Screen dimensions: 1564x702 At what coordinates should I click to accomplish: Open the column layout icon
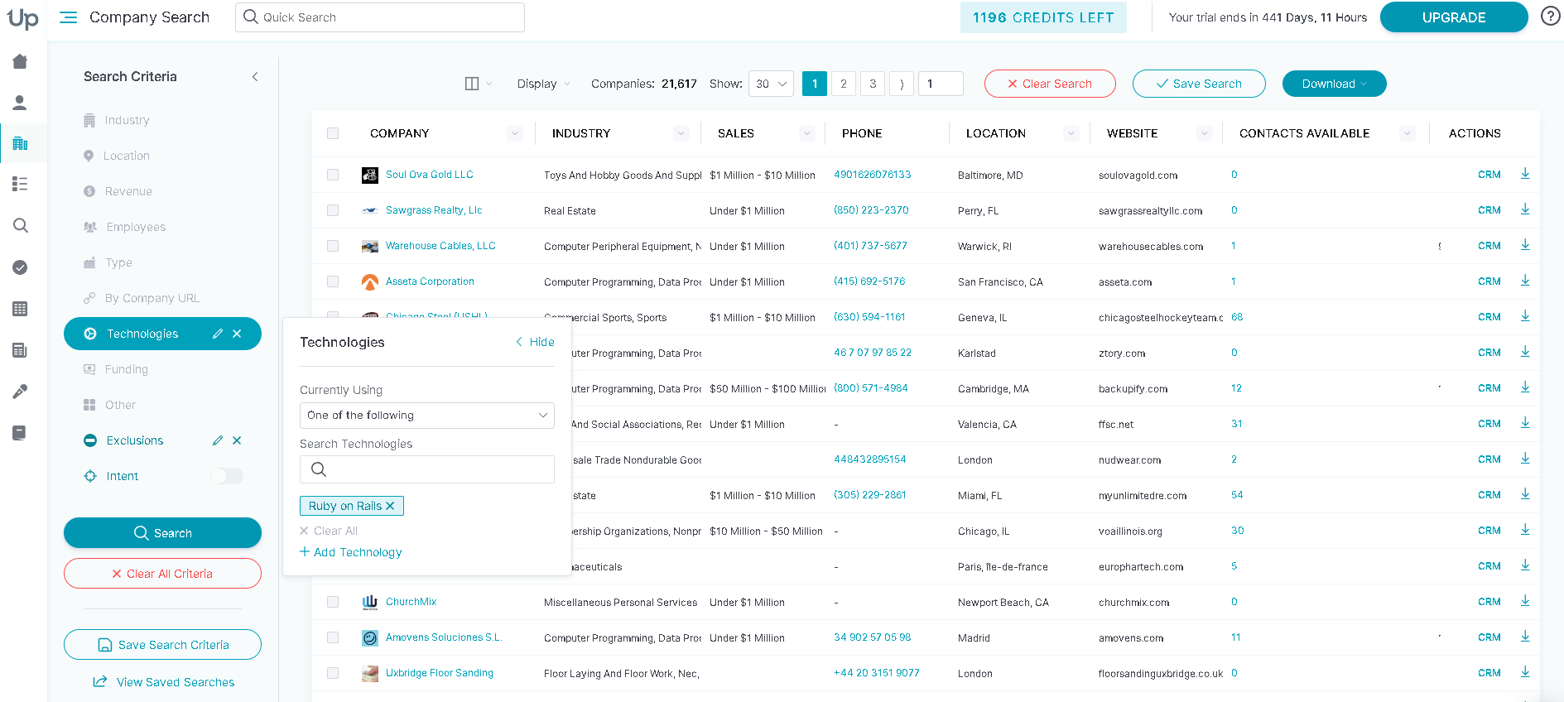472,84
